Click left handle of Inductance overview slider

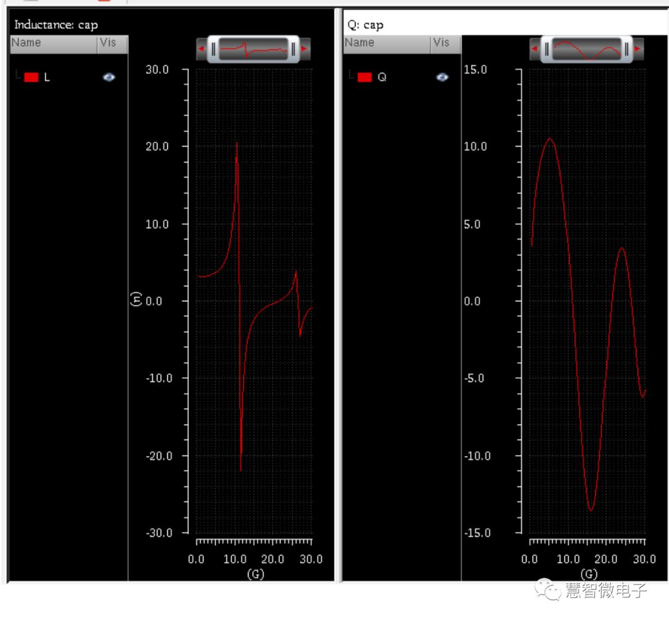tap(213, 50)
